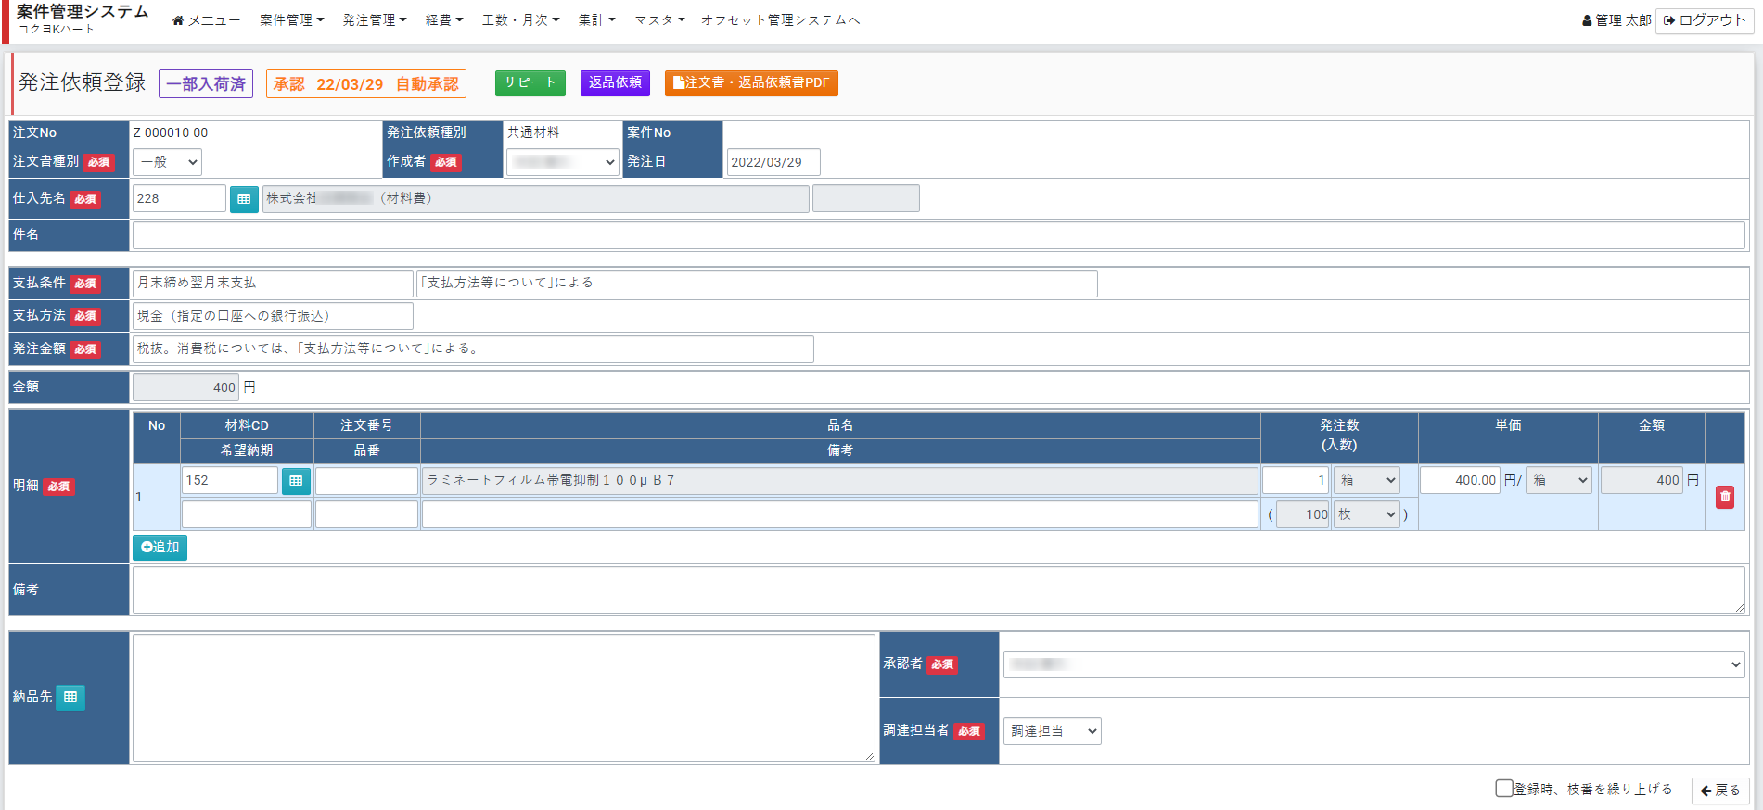Open 工数・月次 menu
Image resolution: width=1763 pixels, height=810 pixels.
(520, 20)
